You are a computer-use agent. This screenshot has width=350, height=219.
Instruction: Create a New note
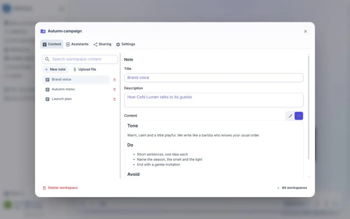click(x=55, y=70)
